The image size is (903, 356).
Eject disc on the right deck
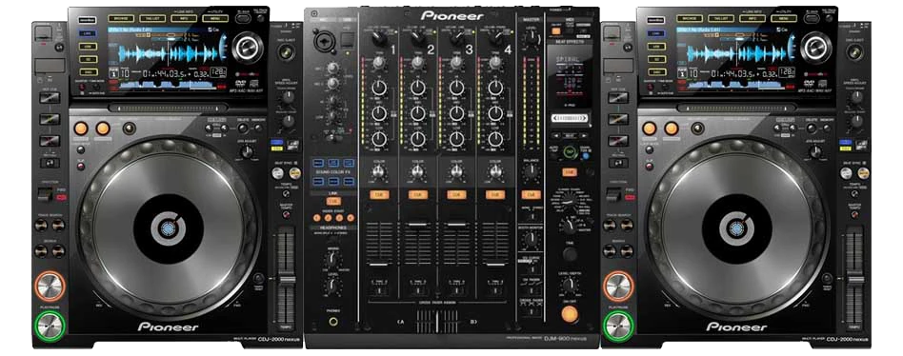point(854,51)
